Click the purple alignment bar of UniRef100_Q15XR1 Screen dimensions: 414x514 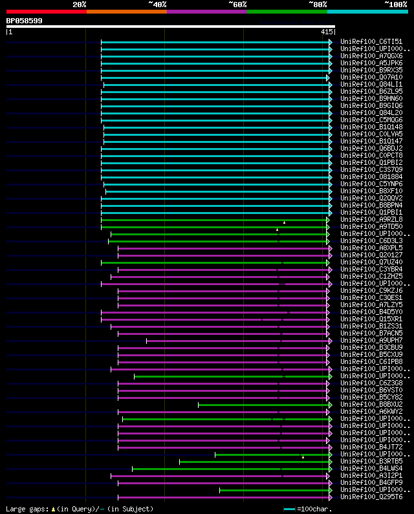(x=214, y=319)
